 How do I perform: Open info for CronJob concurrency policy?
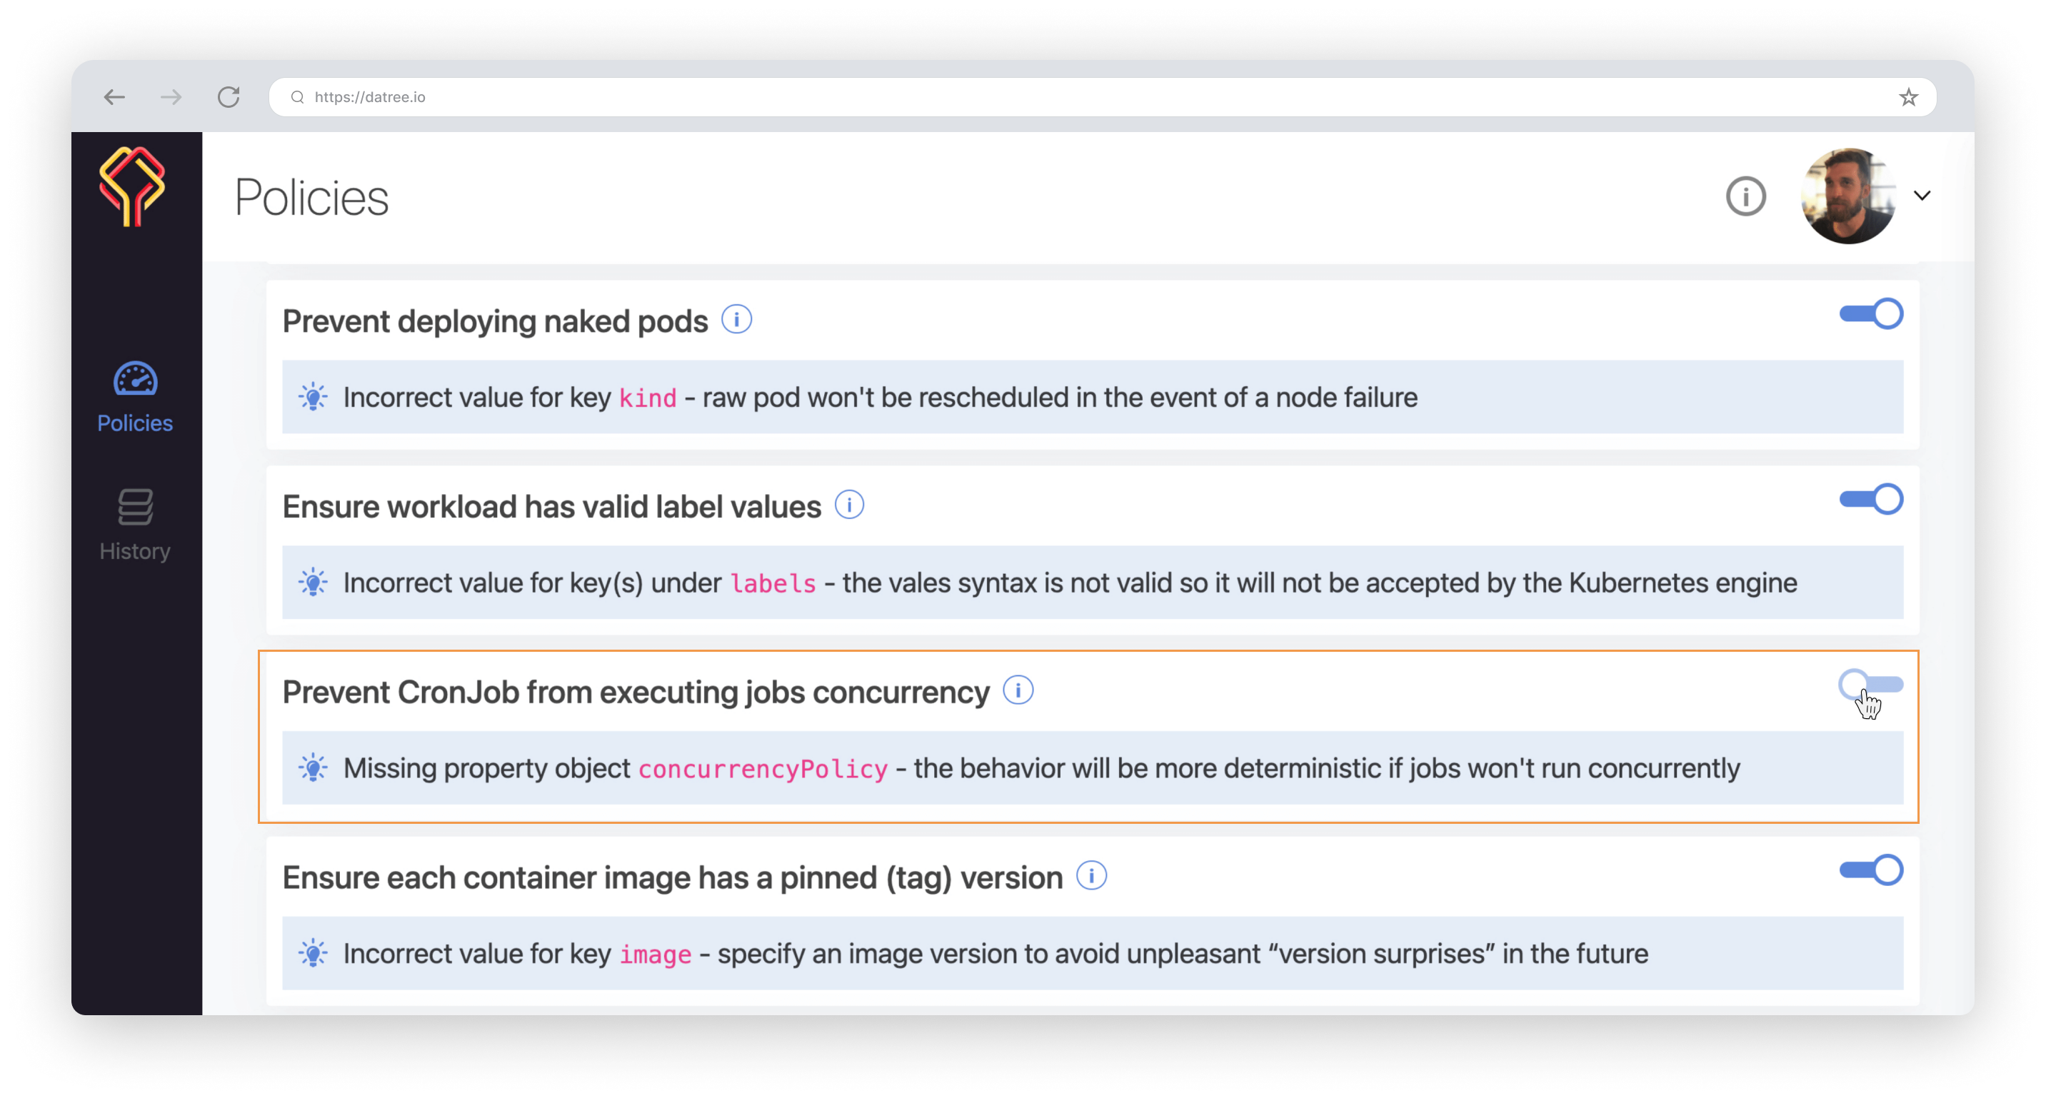(x=1018, y=690)
